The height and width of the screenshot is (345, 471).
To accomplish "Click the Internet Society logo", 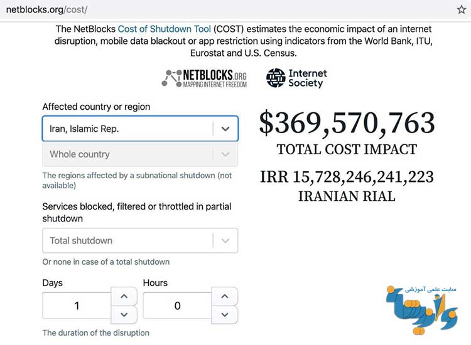I will 297,78.
